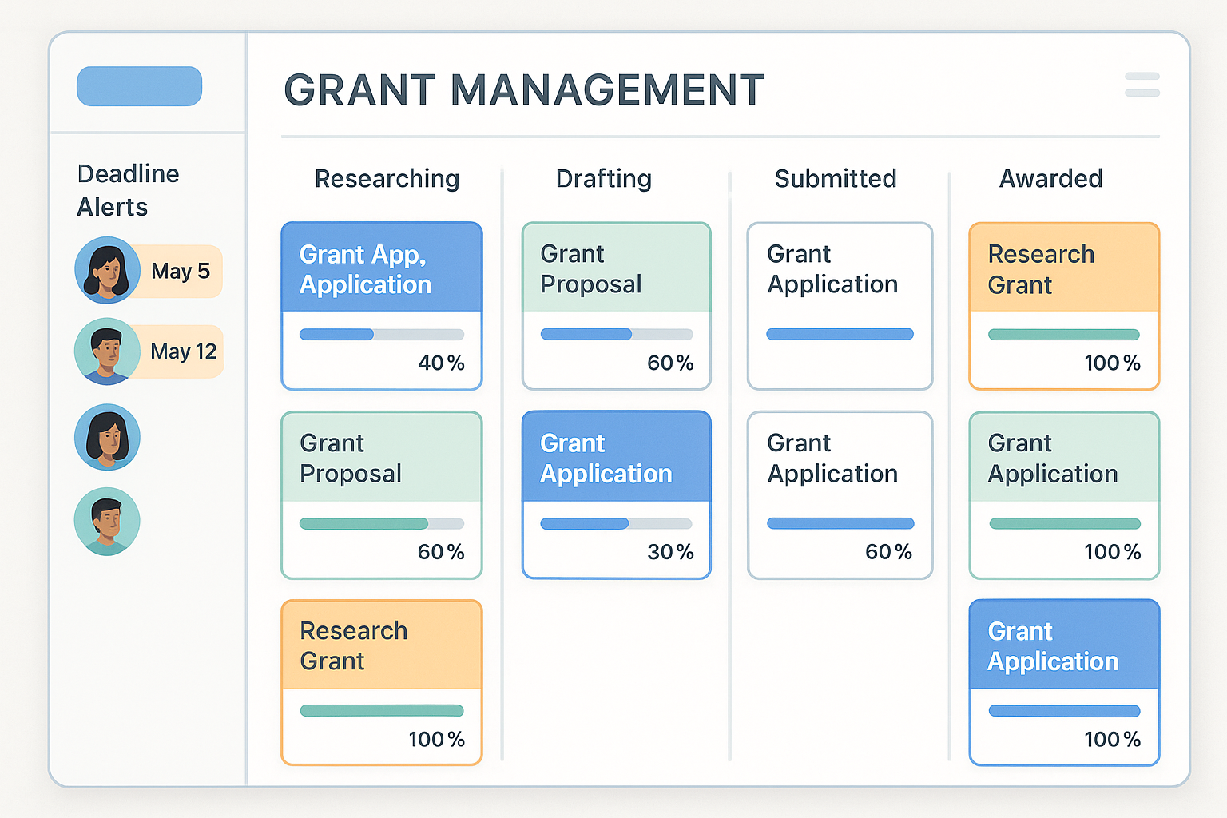Viewport: 1227px width, 818px height.
Task: Select the Submitted column header
Action: [x=835, y=179]
